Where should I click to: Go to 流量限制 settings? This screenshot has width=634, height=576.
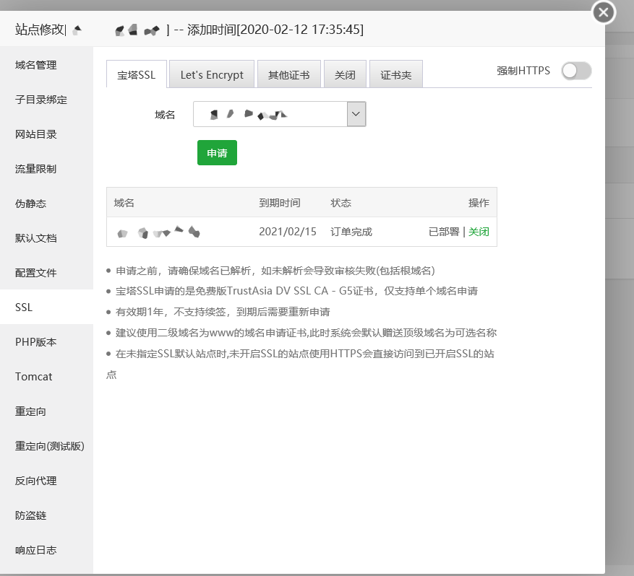click(34, 169)
